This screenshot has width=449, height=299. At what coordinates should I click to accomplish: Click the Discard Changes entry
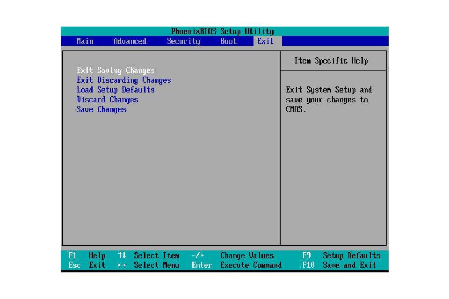point(108,100)
